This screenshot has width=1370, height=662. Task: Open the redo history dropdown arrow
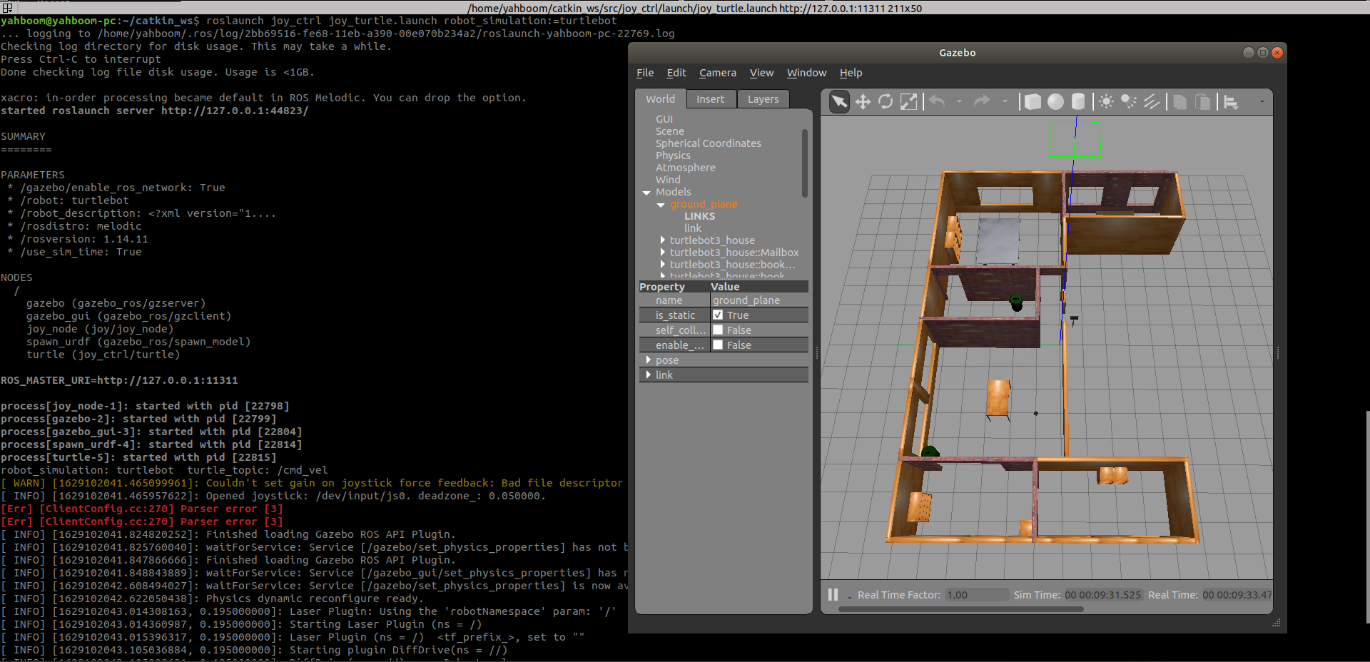1005,102
